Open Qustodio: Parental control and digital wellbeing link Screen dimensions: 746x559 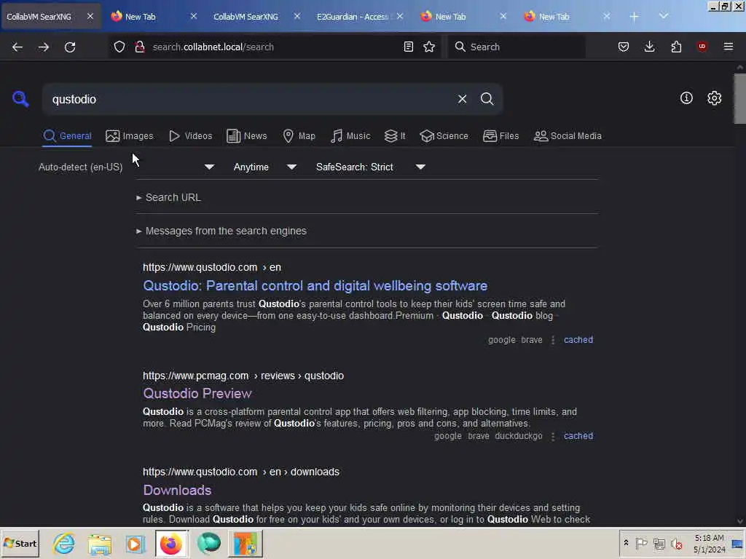coord(315,285)
